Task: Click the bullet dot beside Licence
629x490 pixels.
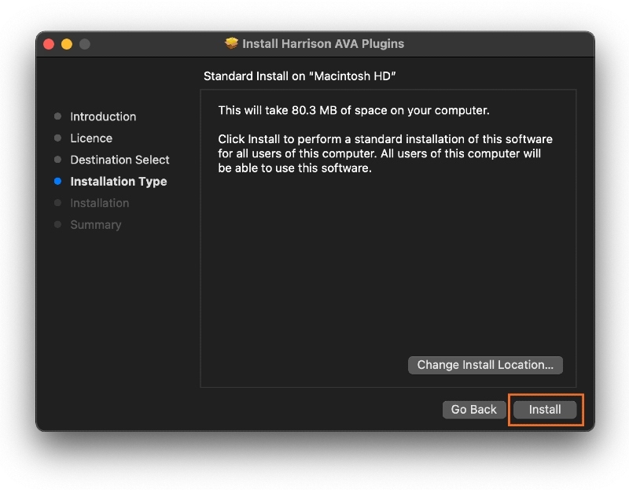Action: click(x=57, y=138)
